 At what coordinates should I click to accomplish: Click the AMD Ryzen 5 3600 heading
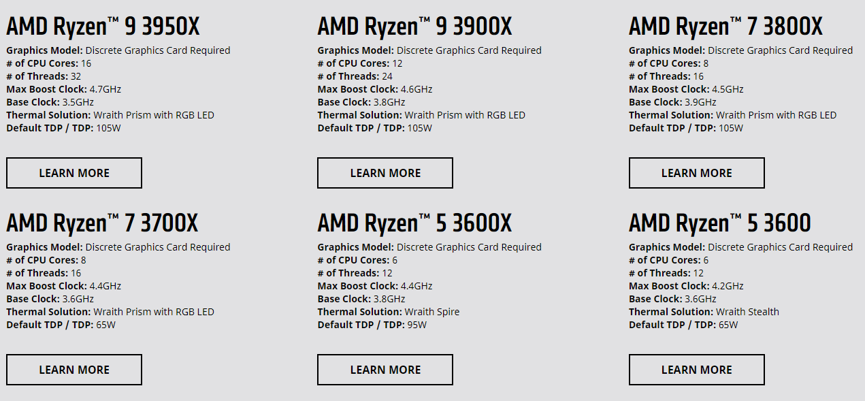719,223
